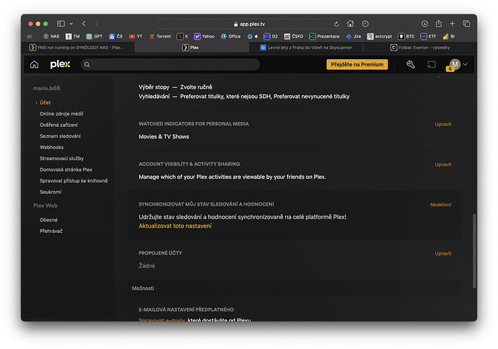Click the Safari share icon

(439, 24)
